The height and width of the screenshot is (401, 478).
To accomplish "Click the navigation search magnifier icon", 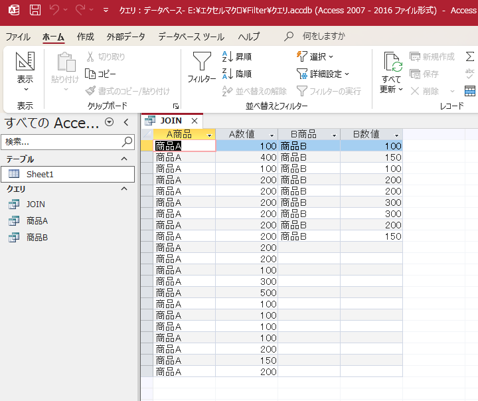I will coord(127,142).
